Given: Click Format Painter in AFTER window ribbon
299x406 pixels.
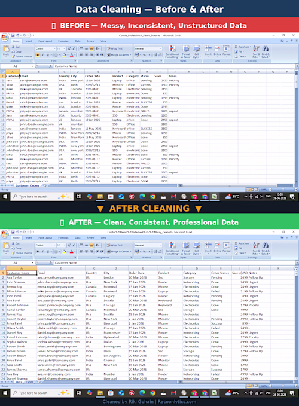Looking at the screenshot, I should pos(22,253).
